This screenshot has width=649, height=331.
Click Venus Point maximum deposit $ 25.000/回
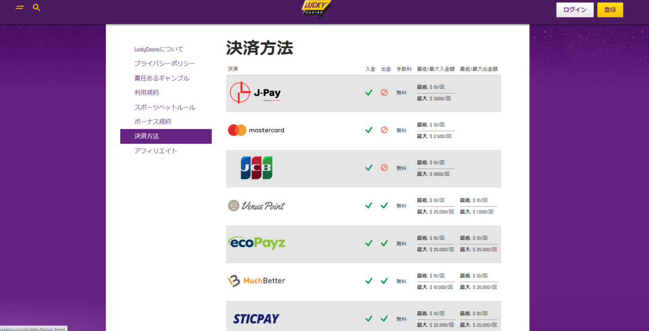coord(435,212)
